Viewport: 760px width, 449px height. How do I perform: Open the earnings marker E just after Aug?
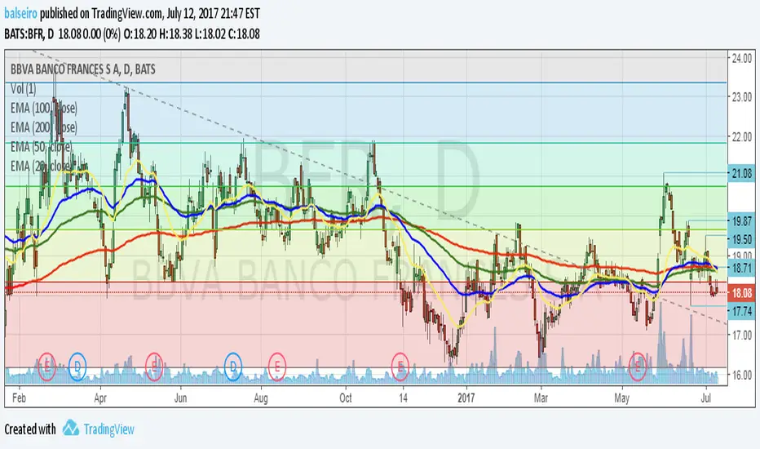(x=277, y=366)
